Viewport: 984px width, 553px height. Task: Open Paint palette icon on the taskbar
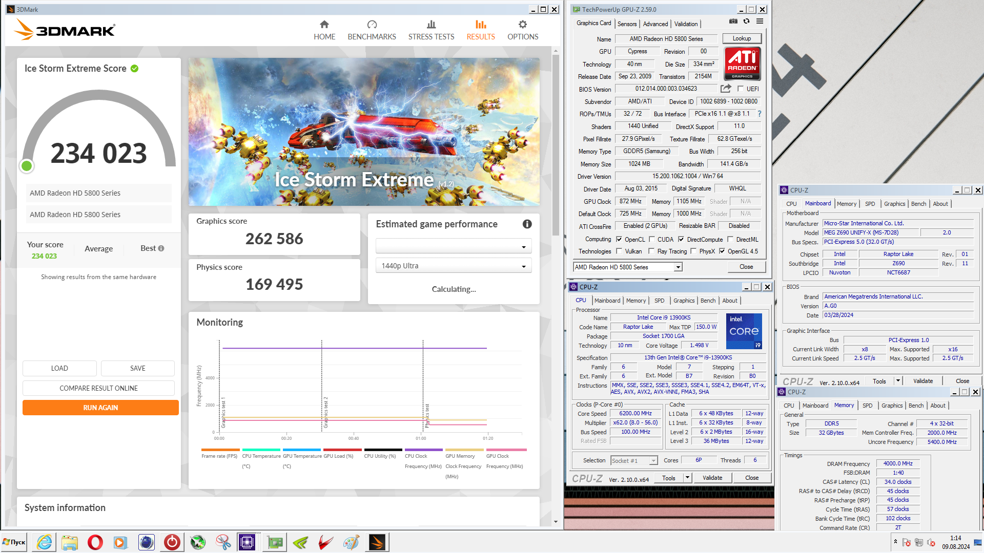(351, 542)
